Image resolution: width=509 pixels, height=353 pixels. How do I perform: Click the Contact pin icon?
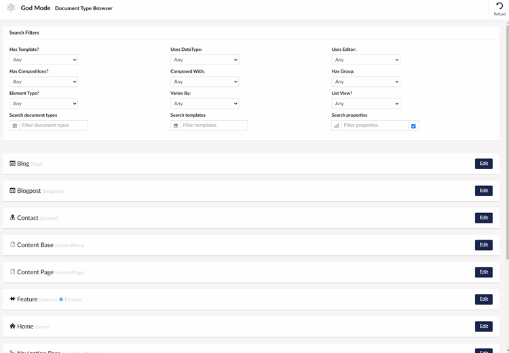pyautogui.click(x=12, y=217)
